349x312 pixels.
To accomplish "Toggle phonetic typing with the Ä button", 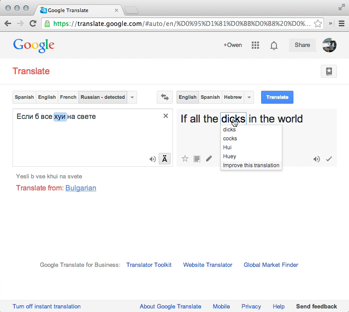I will point(164,159).
